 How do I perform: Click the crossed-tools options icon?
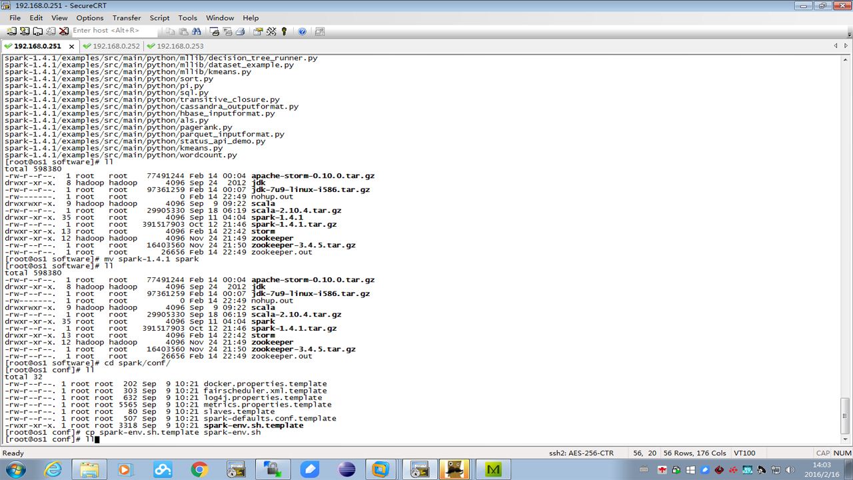pos(271,31)
